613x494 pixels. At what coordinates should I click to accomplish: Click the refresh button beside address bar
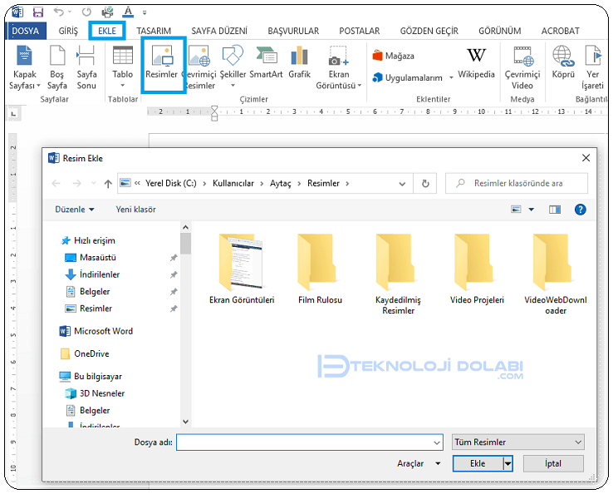pyautogui.click(x=425, y=184)
